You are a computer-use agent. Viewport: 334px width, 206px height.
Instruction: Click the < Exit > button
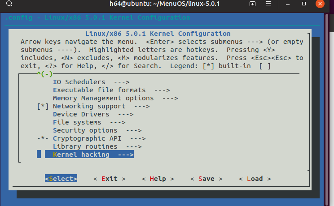(x=110, y=179)
